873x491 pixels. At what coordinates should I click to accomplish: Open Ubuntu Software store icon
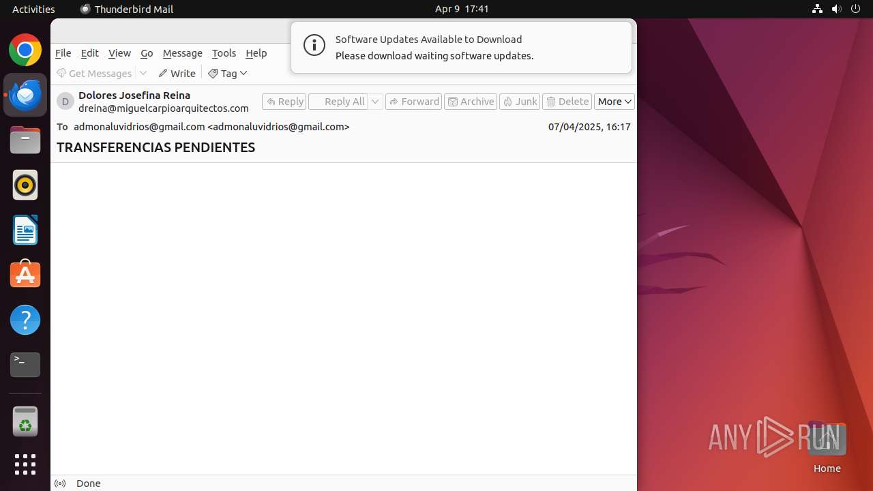(x=25, y=275)
